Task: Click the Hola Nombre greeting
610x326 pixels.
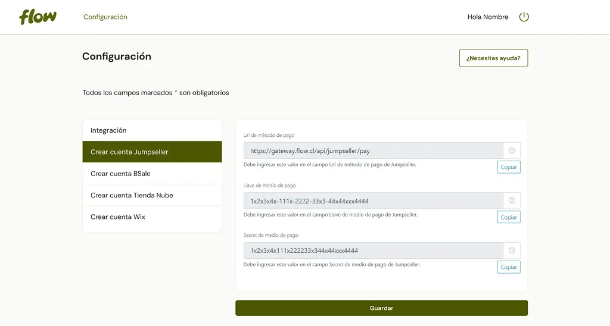Action: [488, 17]
